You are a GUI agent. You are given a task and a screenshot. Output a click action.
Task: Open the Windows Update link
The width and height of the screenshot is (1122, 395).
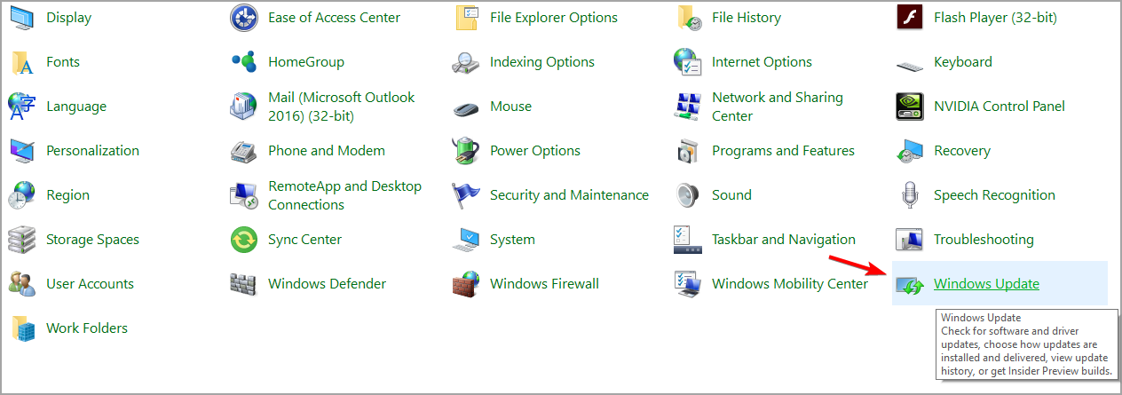(x=986, y=284)
